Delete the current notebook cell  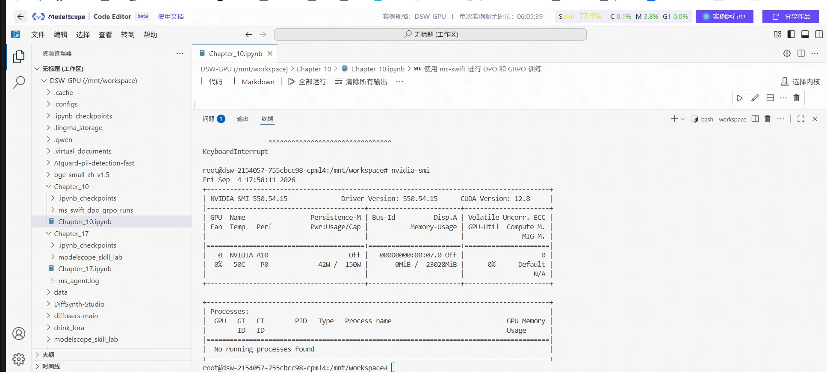pyautogui.click(x=796, y=98)
